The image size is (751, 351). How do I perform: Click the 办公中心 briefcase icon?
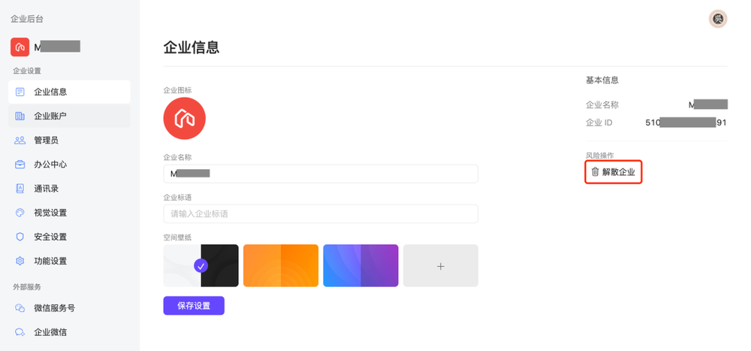click(x=20, y=165)
